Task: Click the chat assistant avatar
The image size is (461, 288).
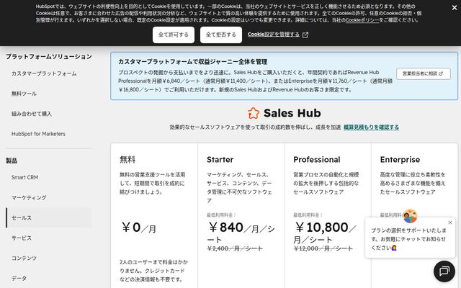Action: (410, 216)
